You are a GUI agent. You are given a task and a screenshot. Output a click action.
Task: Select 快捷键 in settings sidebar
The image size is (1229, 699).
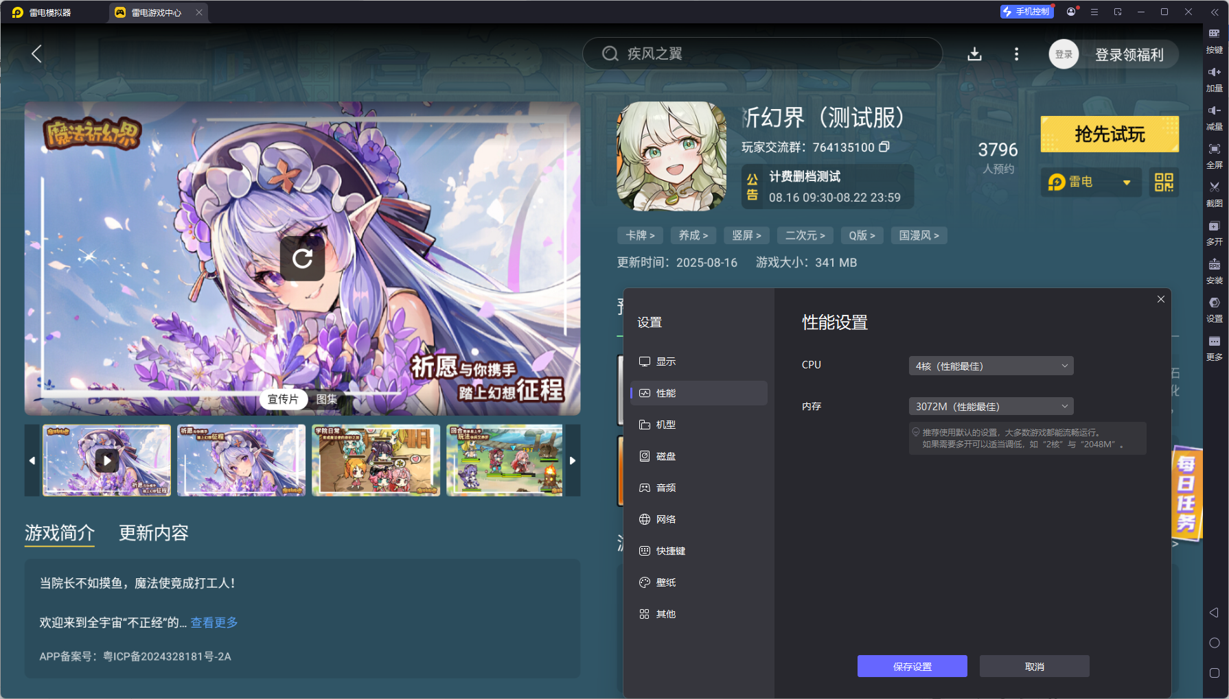click(x=698, y=551)
